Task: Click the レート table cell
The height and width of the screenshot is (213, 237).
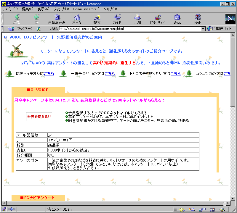Action: pyautogui.click(x=32, y=140)
